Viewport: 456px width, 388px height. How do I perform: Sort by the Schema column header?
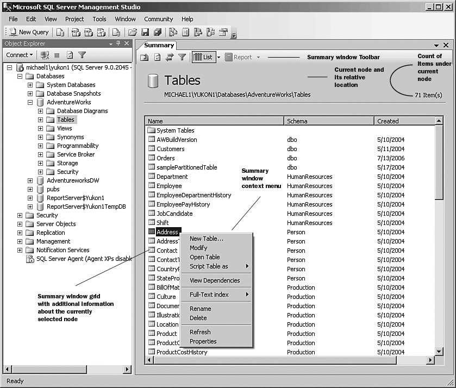click(329, 121)
